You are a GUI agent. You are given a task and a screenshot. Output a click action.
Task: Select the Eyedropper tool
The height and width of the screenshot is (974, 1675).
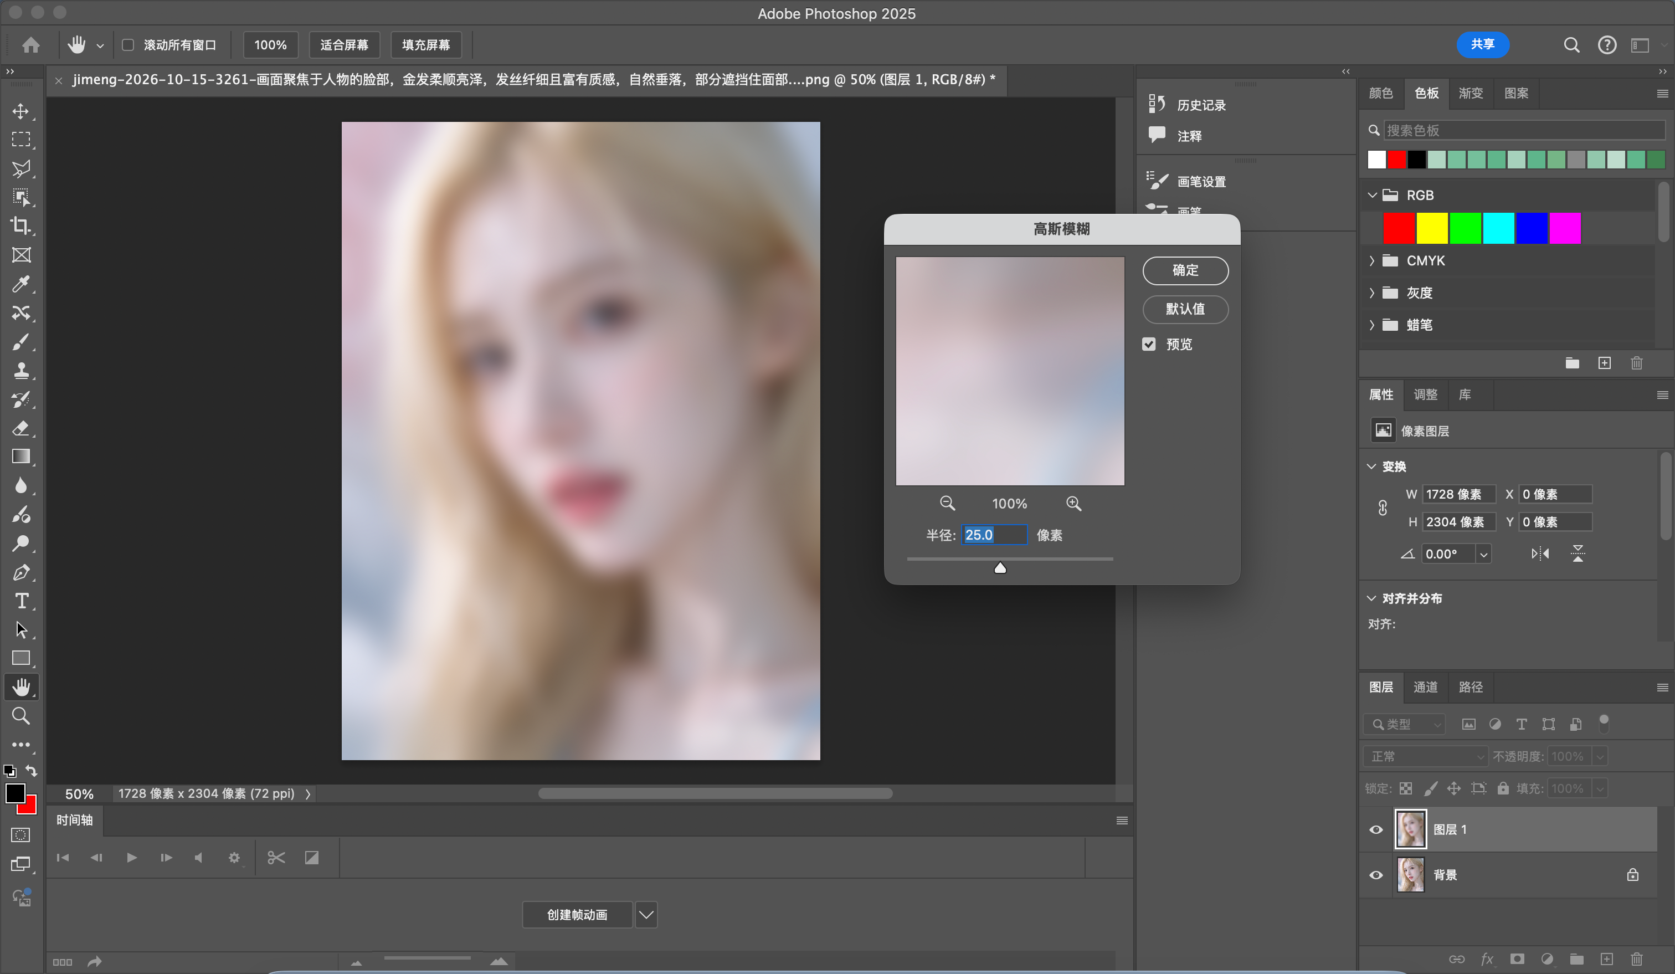(x=20, y=284)
